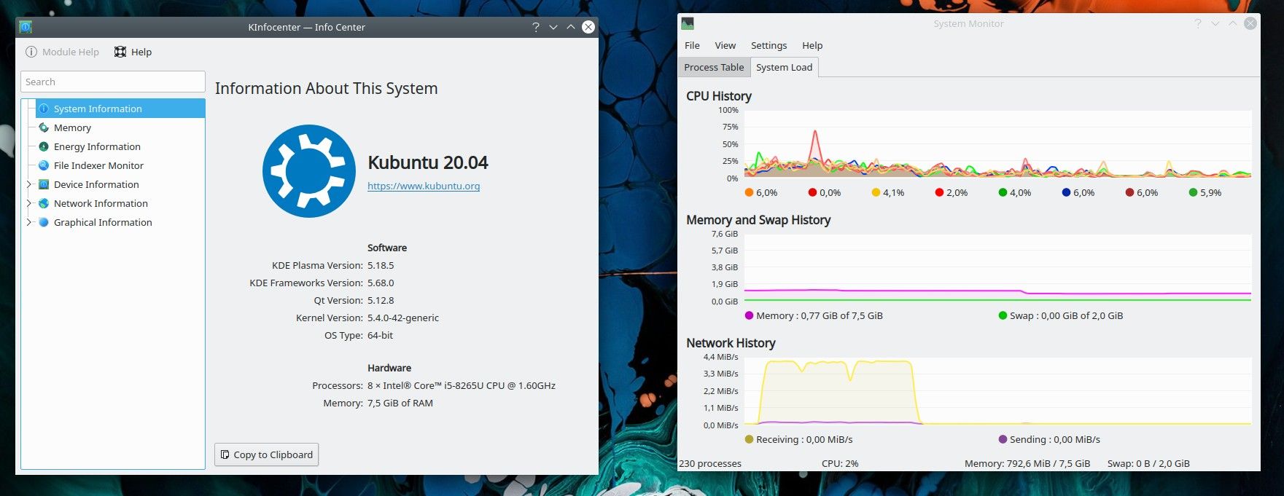This screenshot has height=496, width=1284.
Task: Select System Information in the module tree
Action: [120, 109]
